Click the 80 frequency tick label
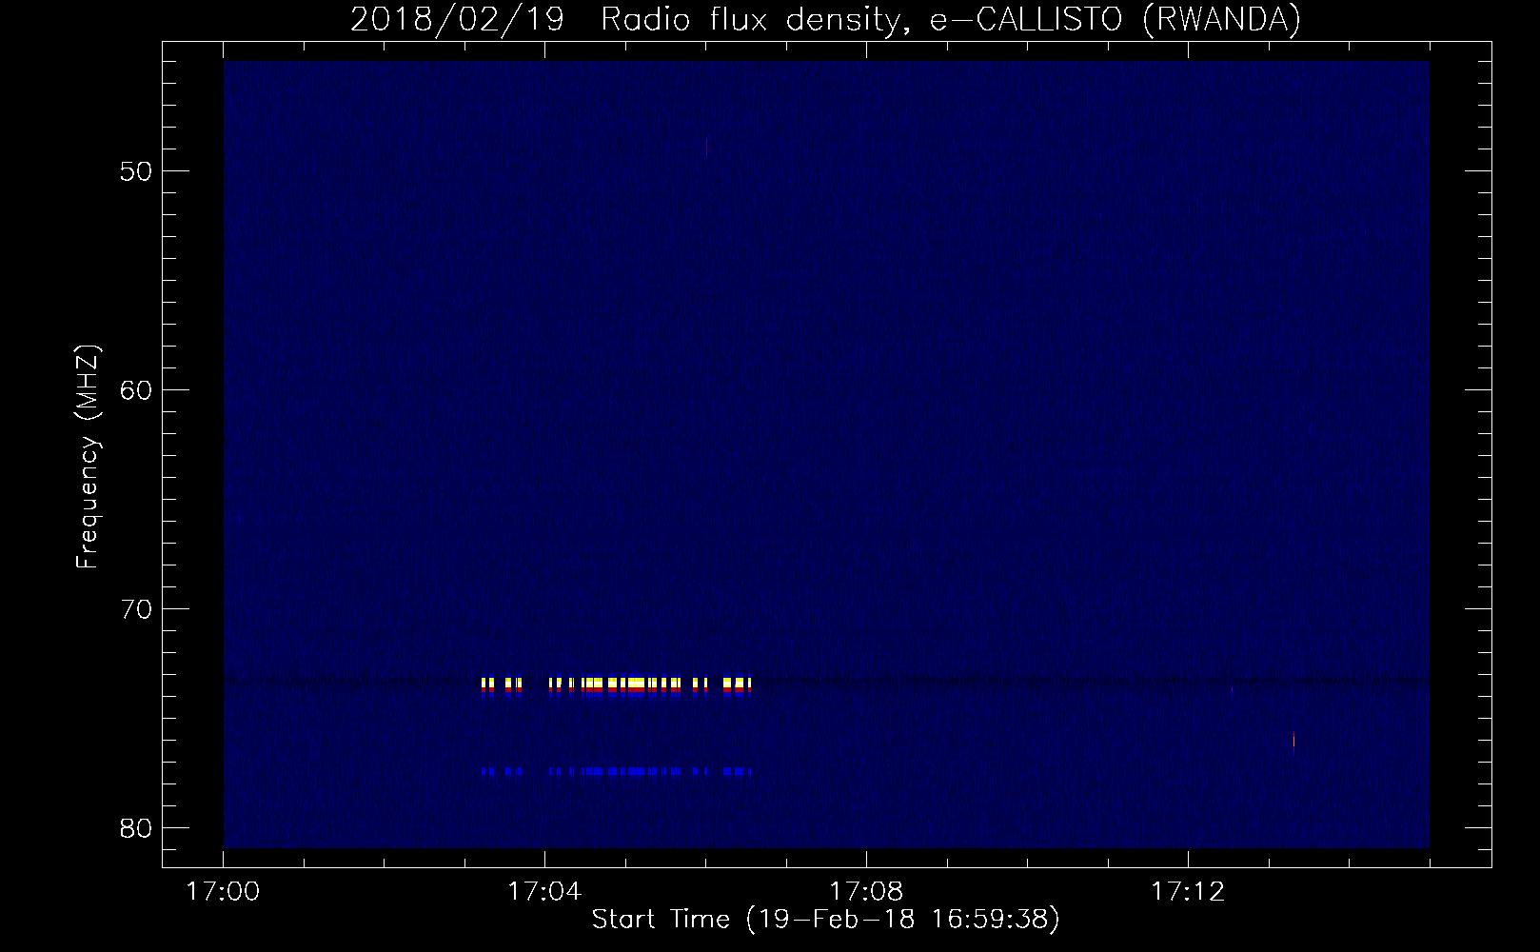 point(136,827)
